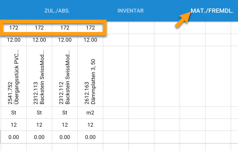Image resolution: width=238 pixels, height=151 pixels.
Task: Click the m2 unit cell
Action: pyautogui.click(x=90, y=112)
